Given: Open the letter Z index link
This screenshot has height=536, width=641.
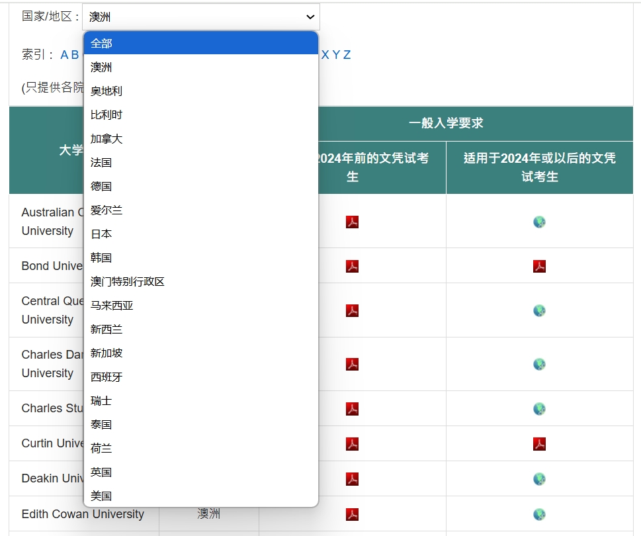Looking at the screenshot, I should point(345,55).
